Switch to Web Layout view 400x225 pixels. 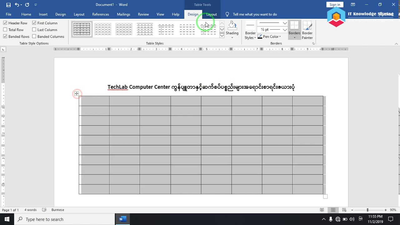[x=344, y=210]
